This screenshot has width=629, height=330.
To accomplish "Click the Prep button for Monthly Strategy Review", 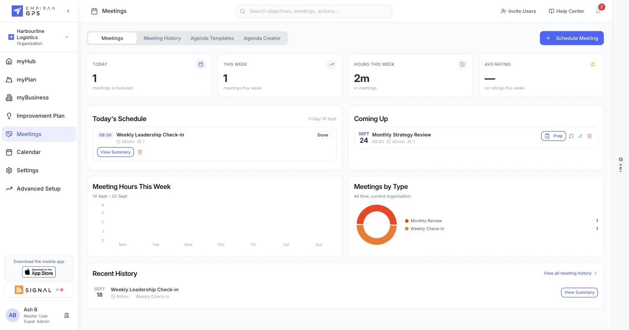I will click(x=553, y=136).
